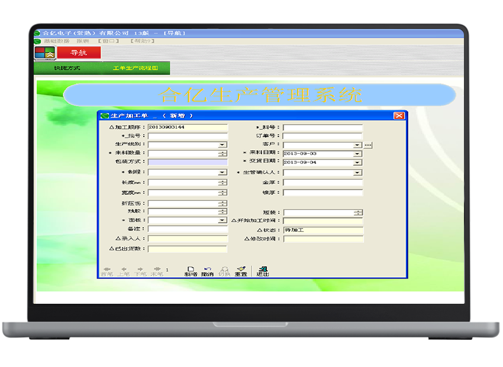Switch to the 工单生产流程图 tab
Viewport: 503px width, 367px height.
(x=136, y=69)
